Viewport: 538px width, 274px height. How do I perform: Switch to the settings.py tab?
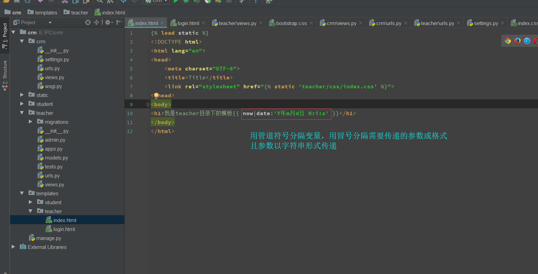tap(486, 23)
